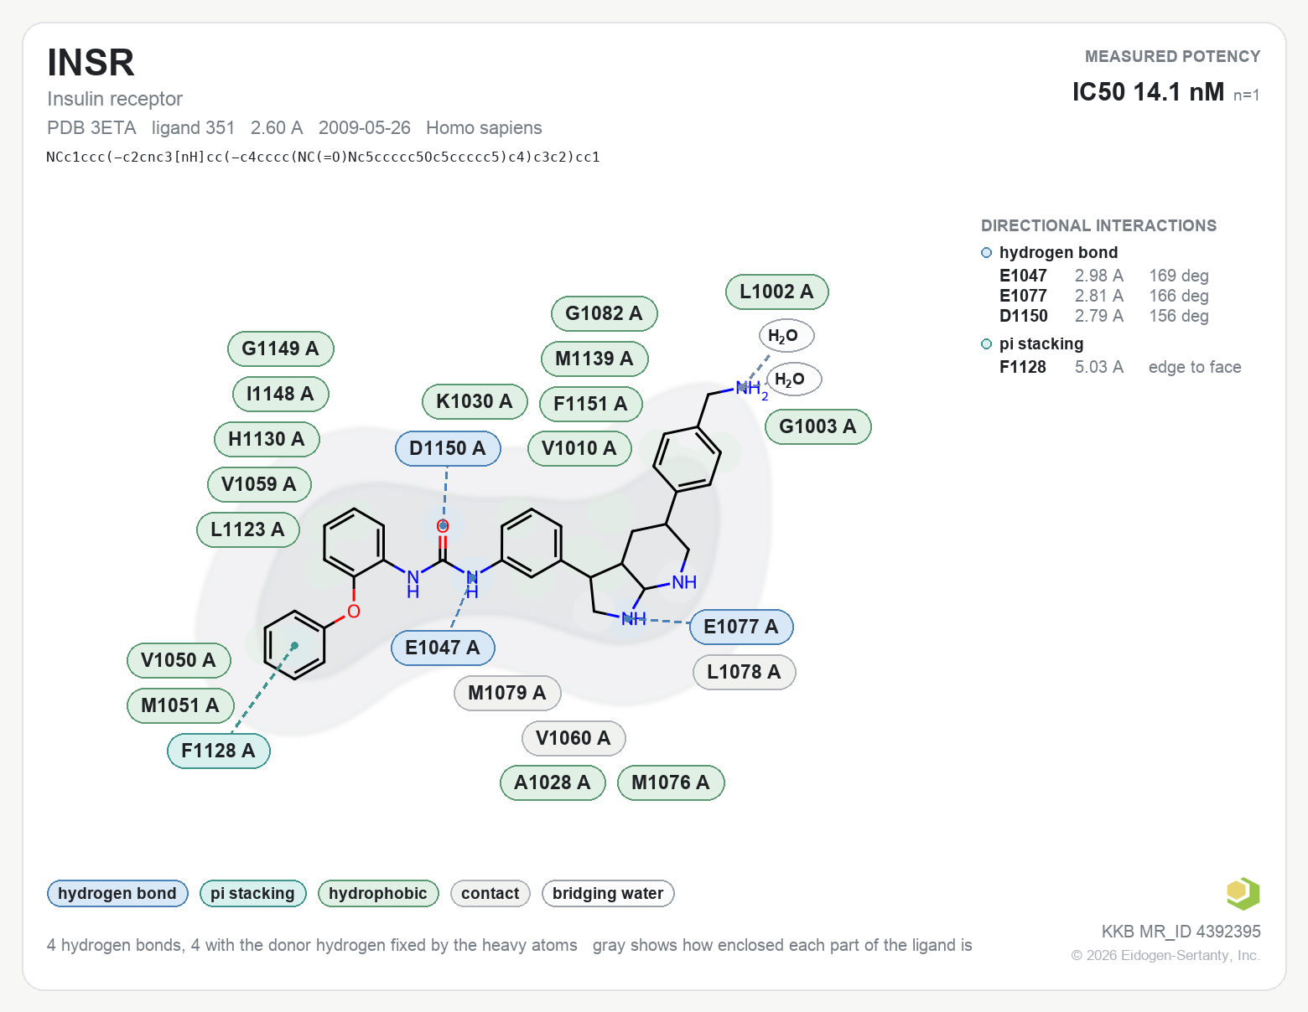This screenshot has width=1308, height=1012.
Task: Click residue label H1130 A
Action: point(267,440)
